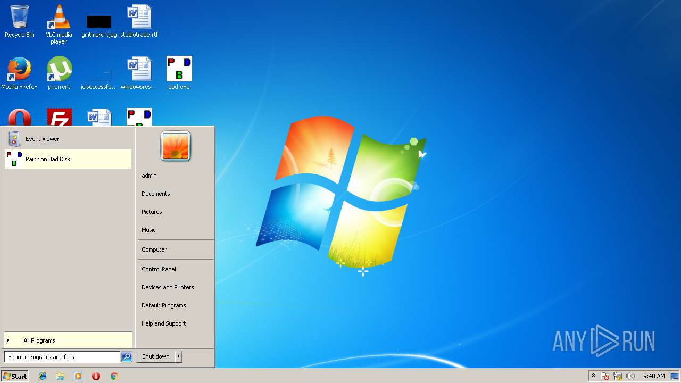Click the Opera desktop icon
The height and width of the screenshot is (383, 681).
[19, 117]
